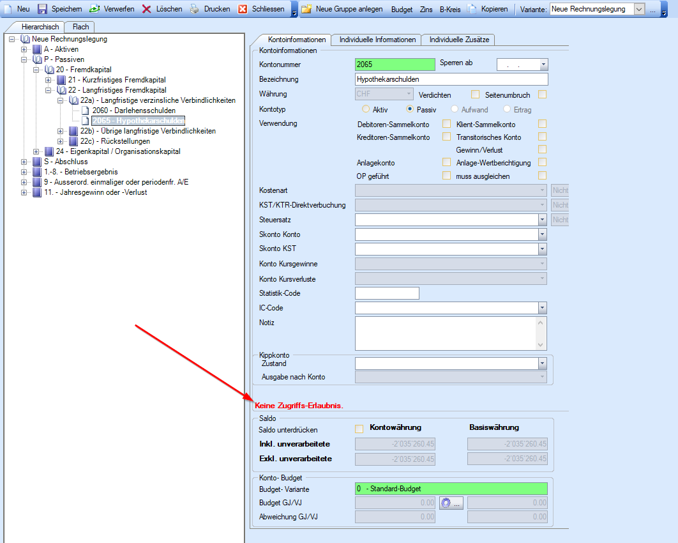
Task: Click the Drucken printer icon
Action: point(195,9)
